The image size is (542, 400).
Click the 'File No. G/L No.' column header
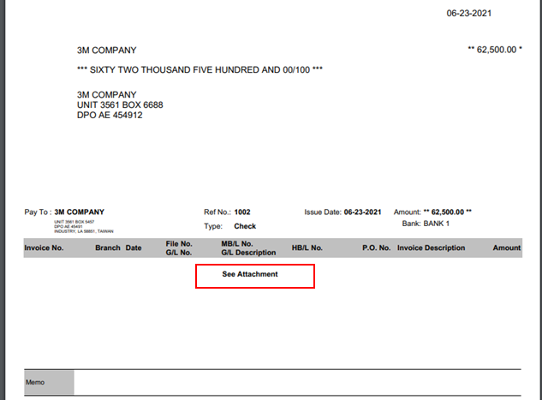click(179, 248)
